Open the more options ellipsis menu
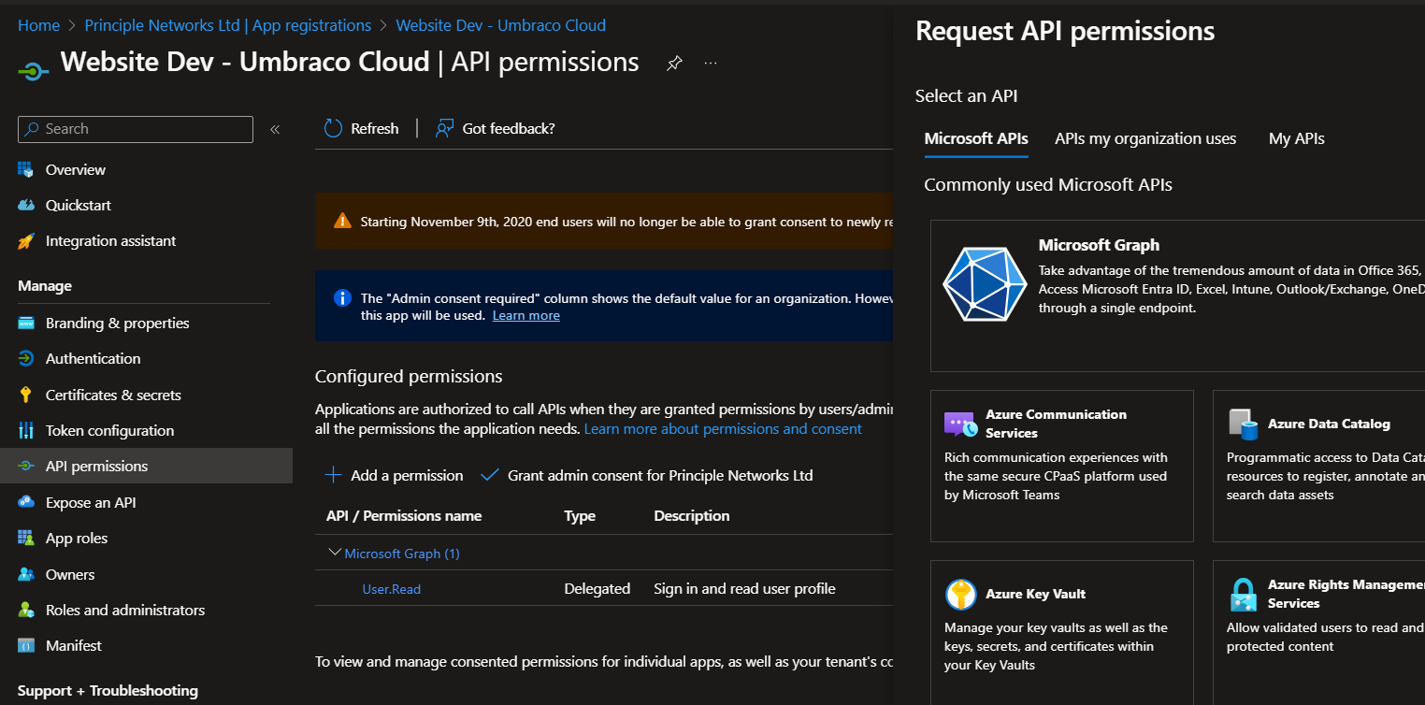Viewport: 1425px width, 705px height. [x=711, y=63]
